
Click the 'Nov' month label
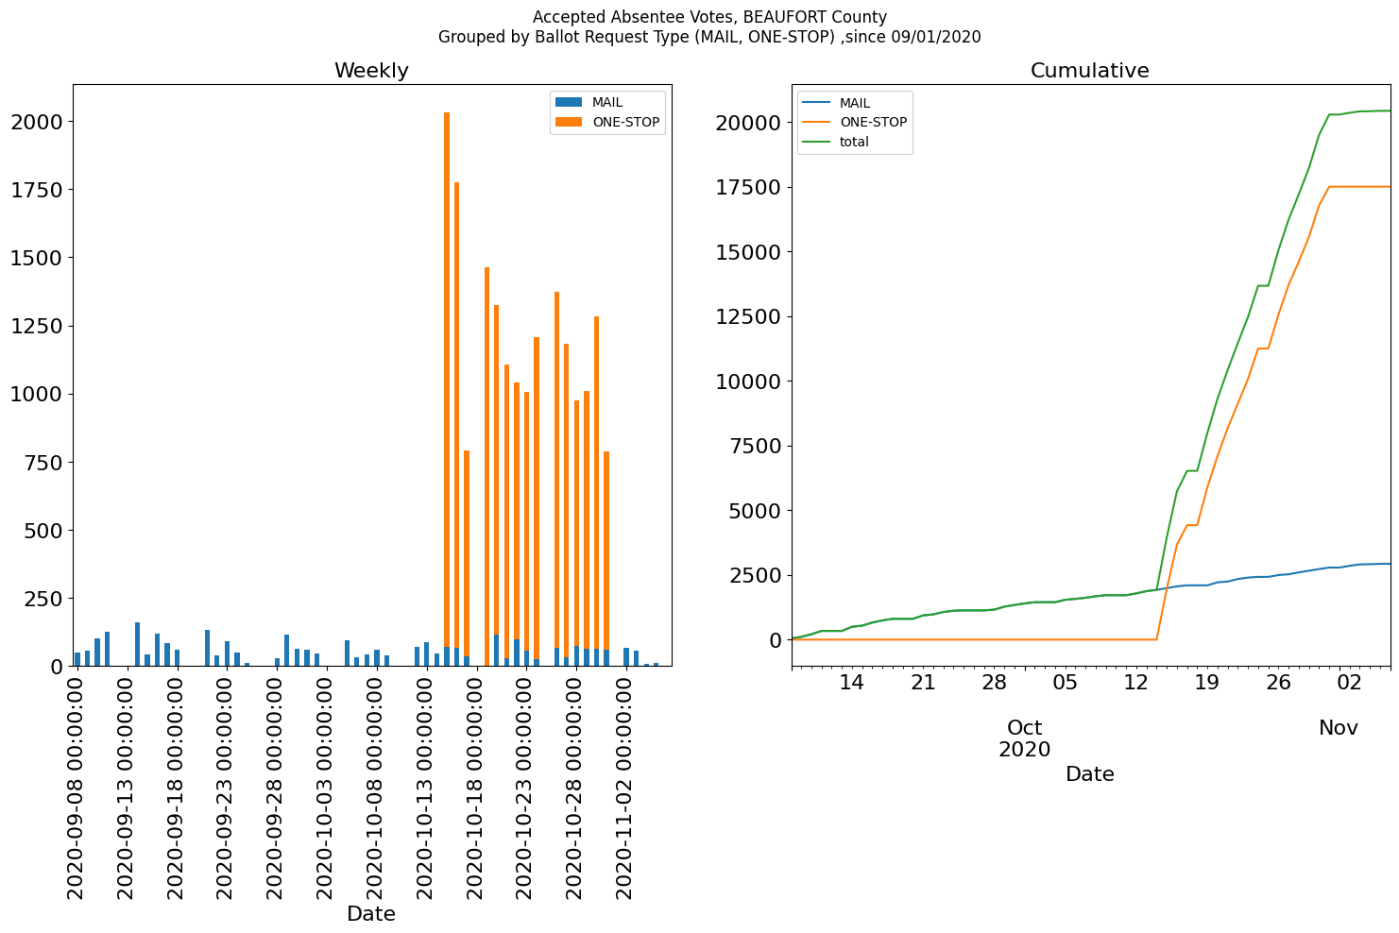pyautogui.click(x=1339, y=728)
